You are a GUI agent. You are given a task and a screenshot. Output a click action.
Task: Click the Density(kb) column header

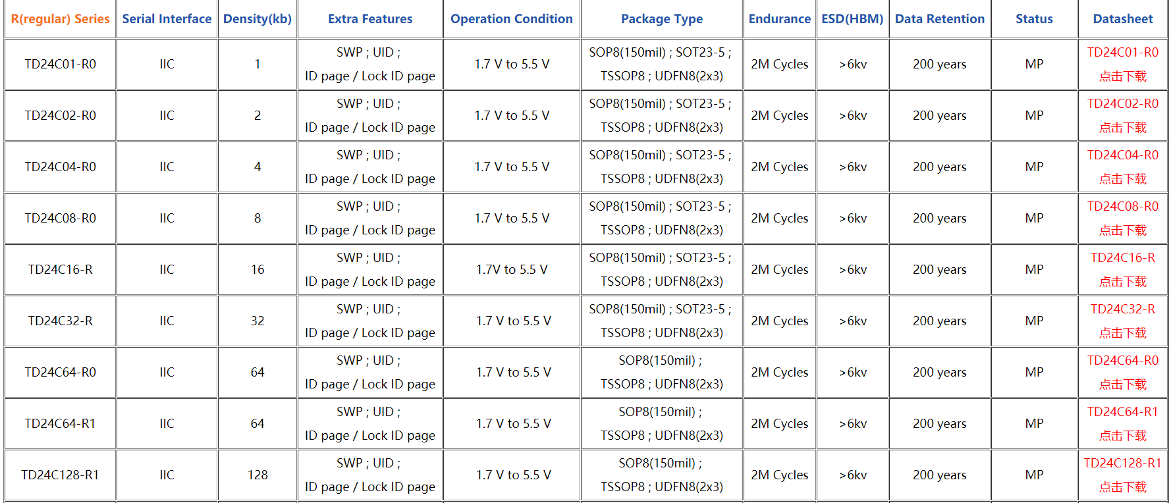pos(257,19)
